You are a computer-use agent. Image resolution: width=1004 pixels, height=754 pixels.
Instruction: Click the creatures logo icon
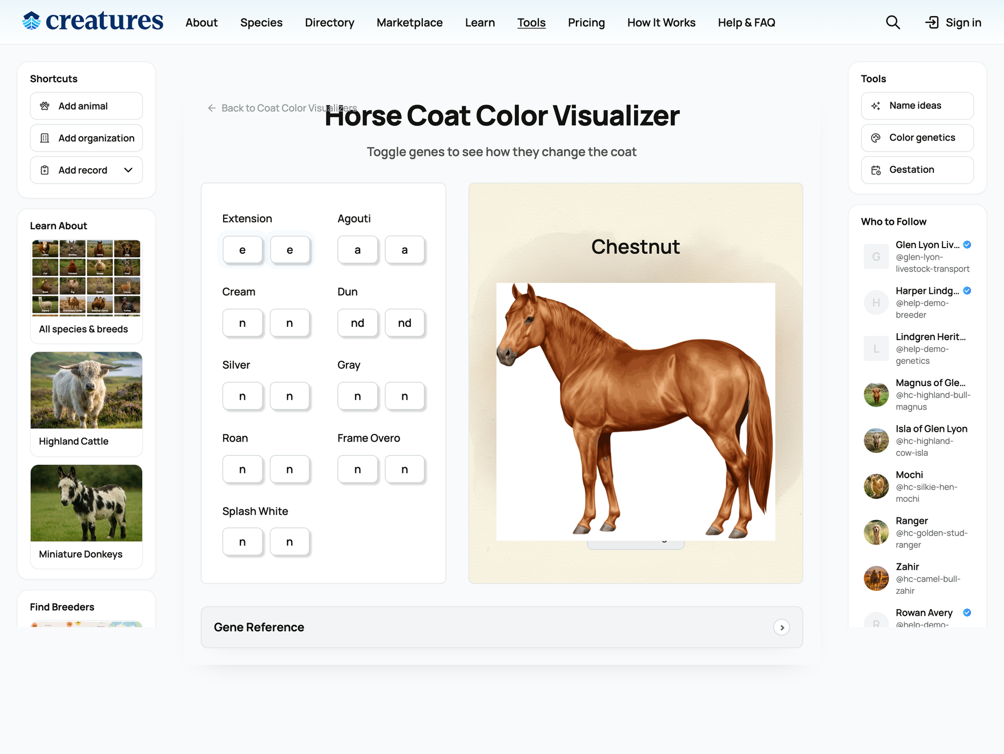click(31, 21)
